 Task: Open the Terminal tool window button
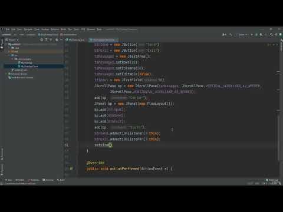pos(48,180)
